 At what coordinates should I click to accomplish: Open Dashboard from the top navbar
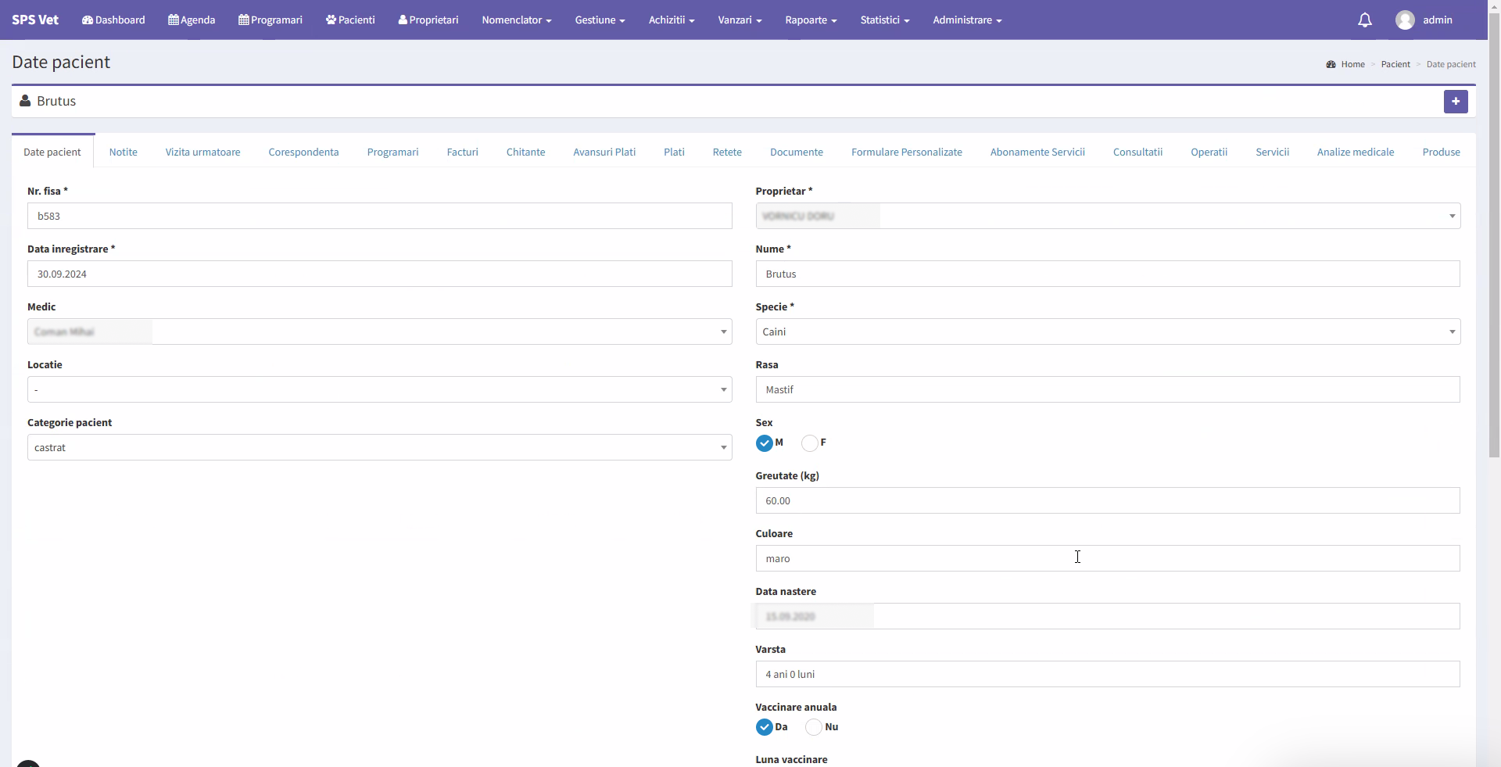click(113, 20)
